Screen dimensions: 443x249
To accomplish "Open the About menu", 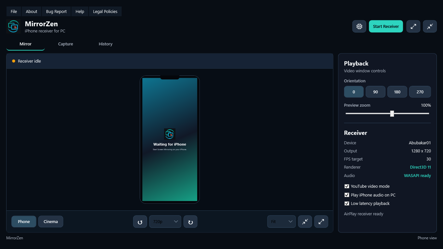I will point(31,11).
